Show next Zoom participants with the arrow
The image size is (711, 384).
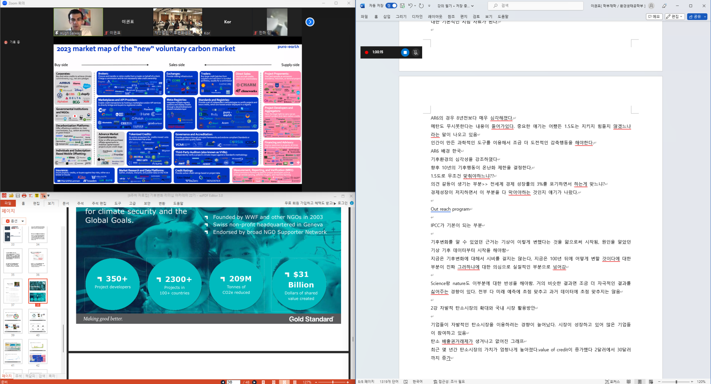(x=310, y=22)
